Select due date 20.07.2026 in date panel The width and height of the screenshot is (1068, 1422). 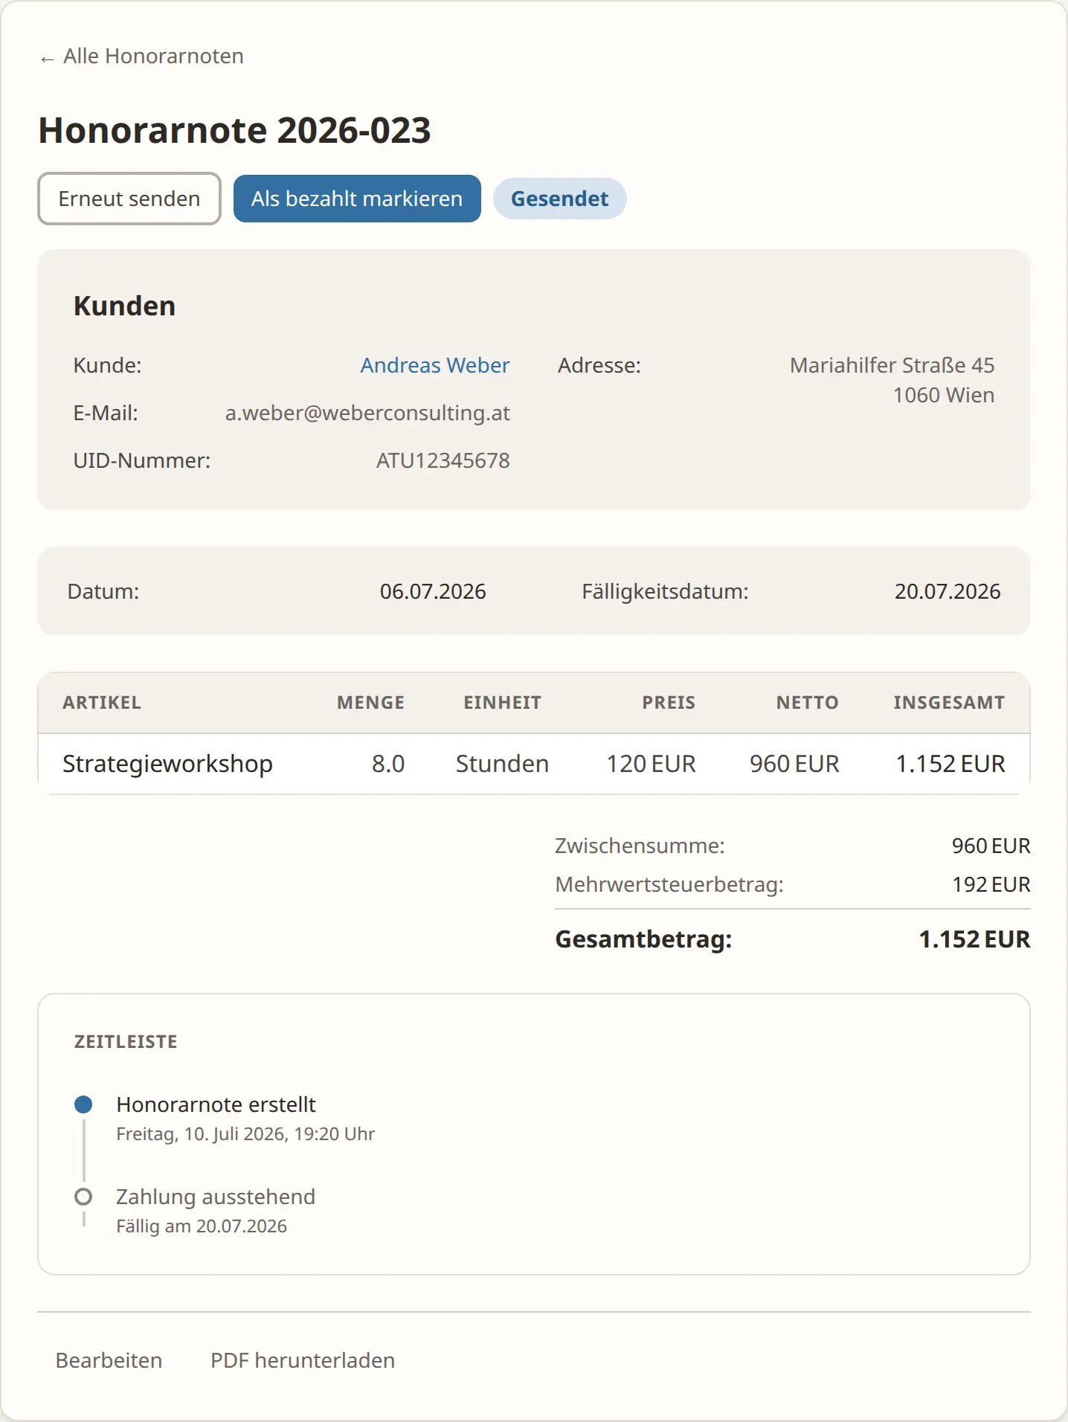[x=948, y=591]
